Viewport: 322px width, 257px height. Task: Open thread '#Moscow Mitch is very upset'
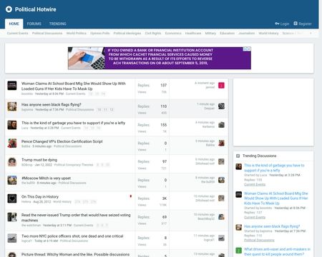(46, 178)
